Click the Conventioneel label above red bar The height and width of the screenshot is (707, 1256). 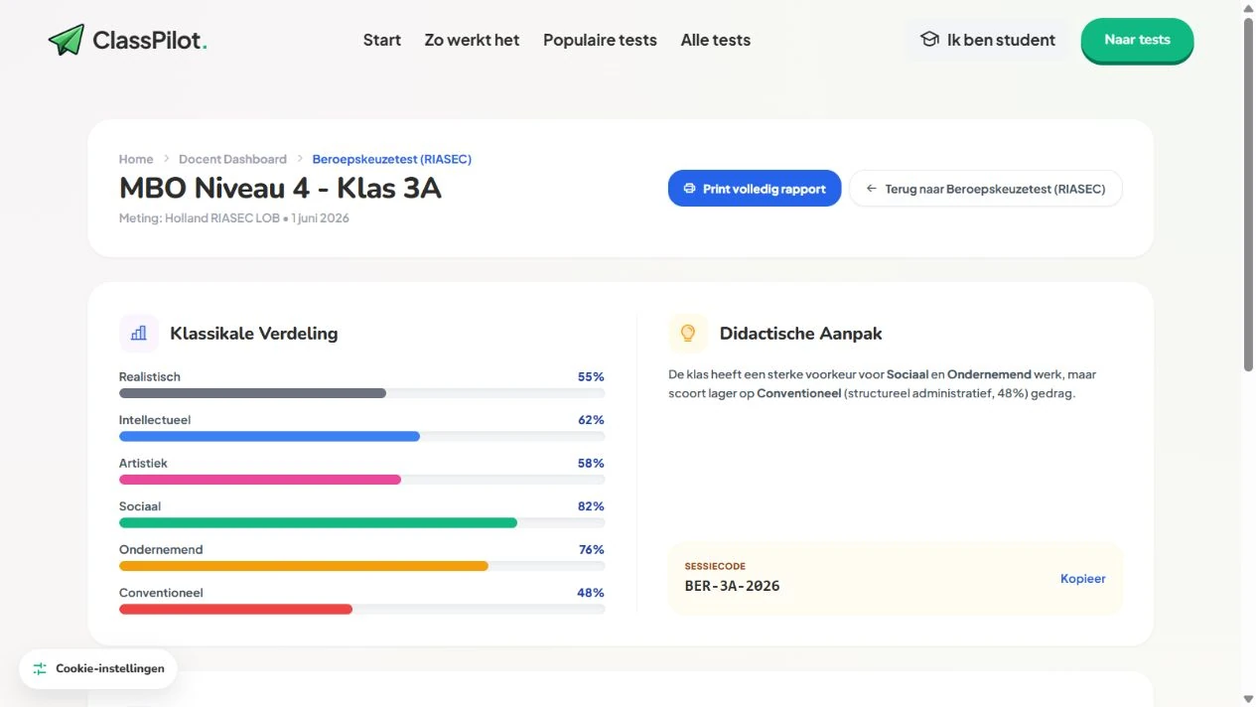(x=161, y=593)
